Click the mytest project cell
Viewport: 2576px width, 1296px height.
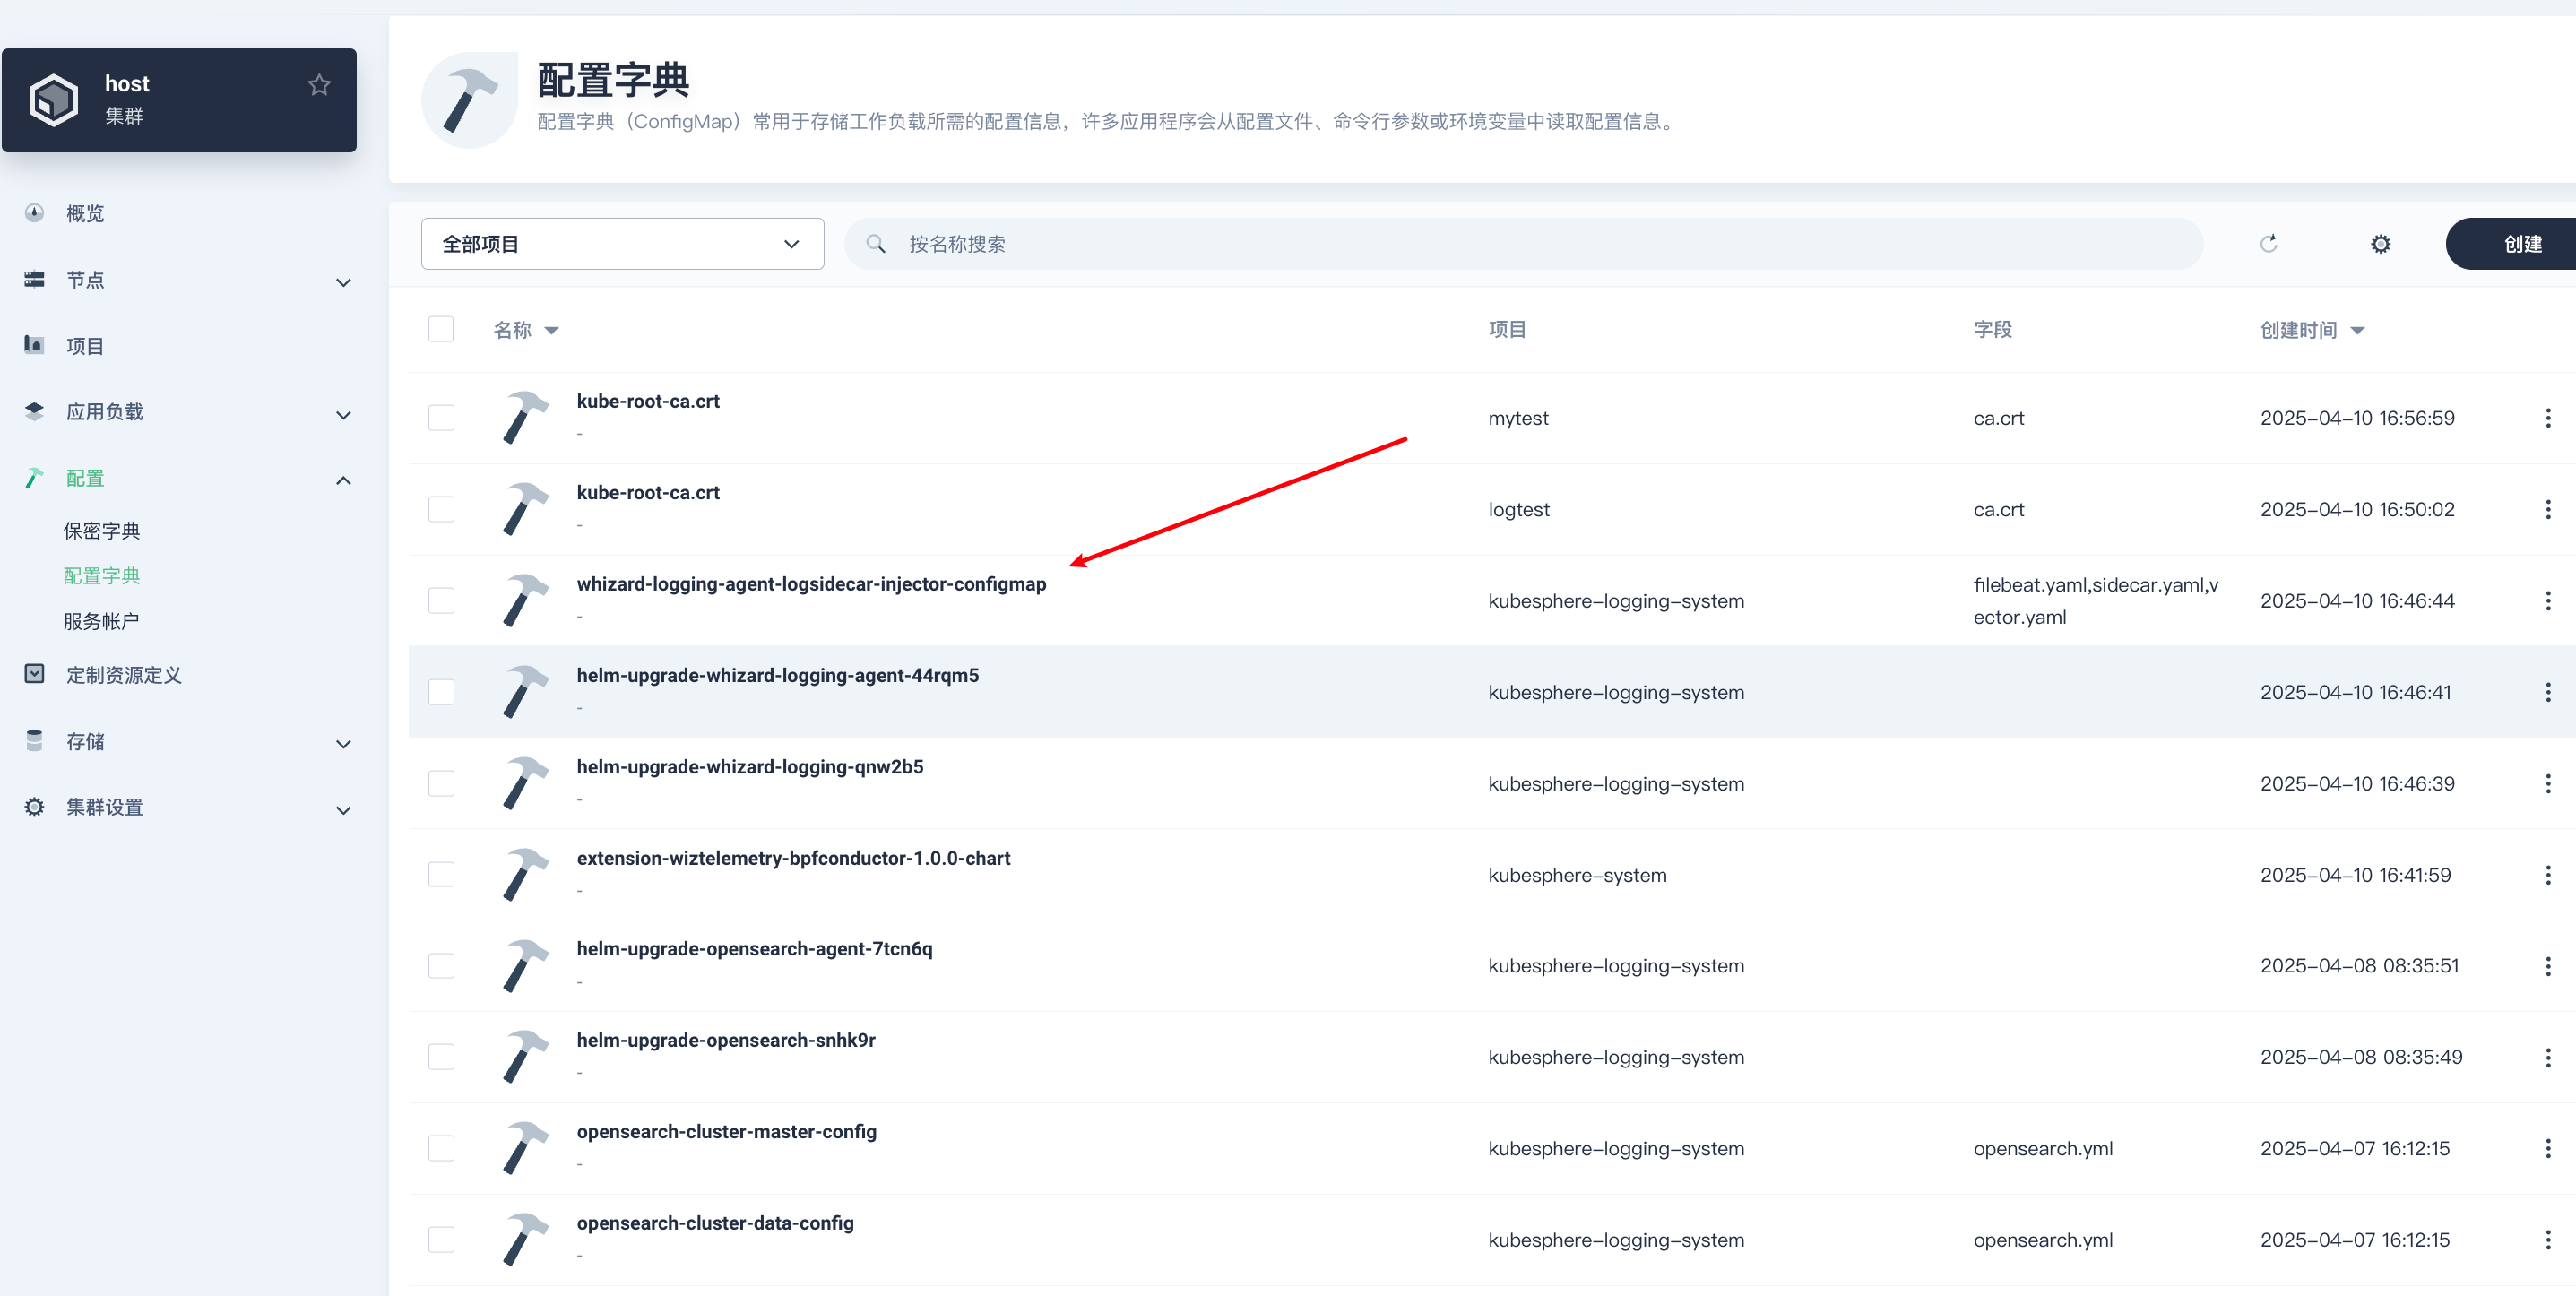tap(1518, 418)
